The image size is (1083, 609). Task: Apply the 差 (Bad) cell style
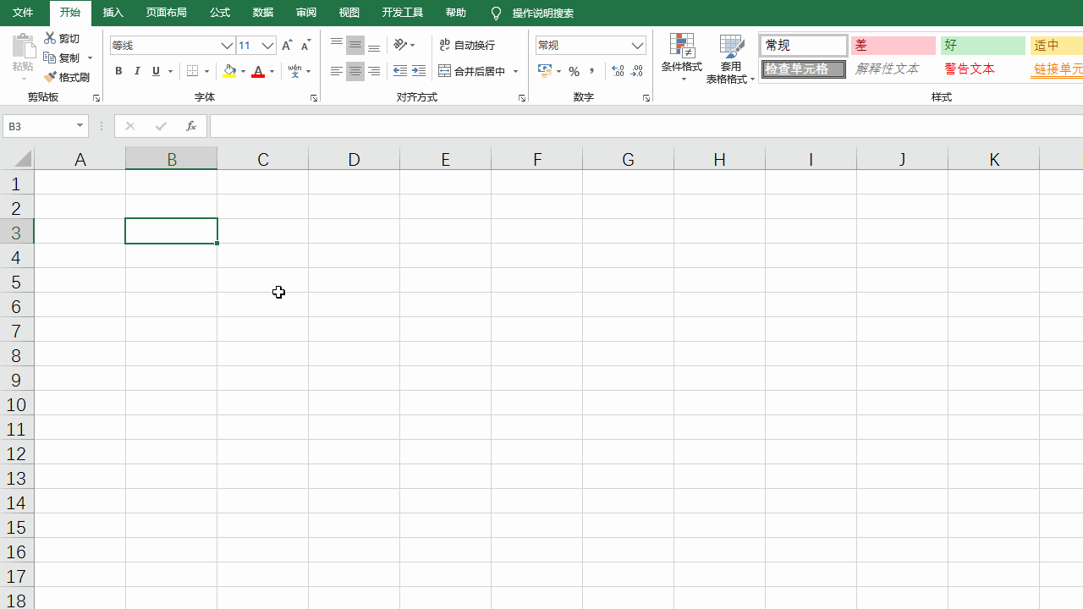pyautogui.click(x=893, y=46)
